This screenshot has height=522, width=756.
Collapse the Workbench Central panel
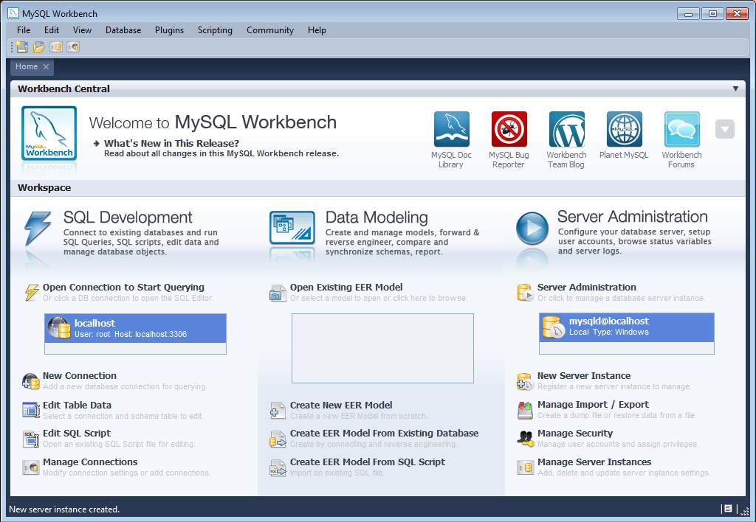(x=735, y=88)
